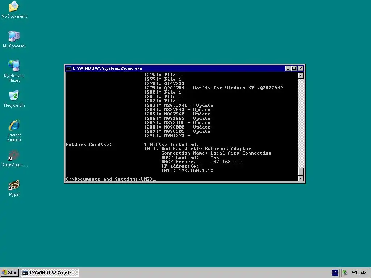
Task: Click the '[276]: File 1' line
Action: (x=163, y=75)
